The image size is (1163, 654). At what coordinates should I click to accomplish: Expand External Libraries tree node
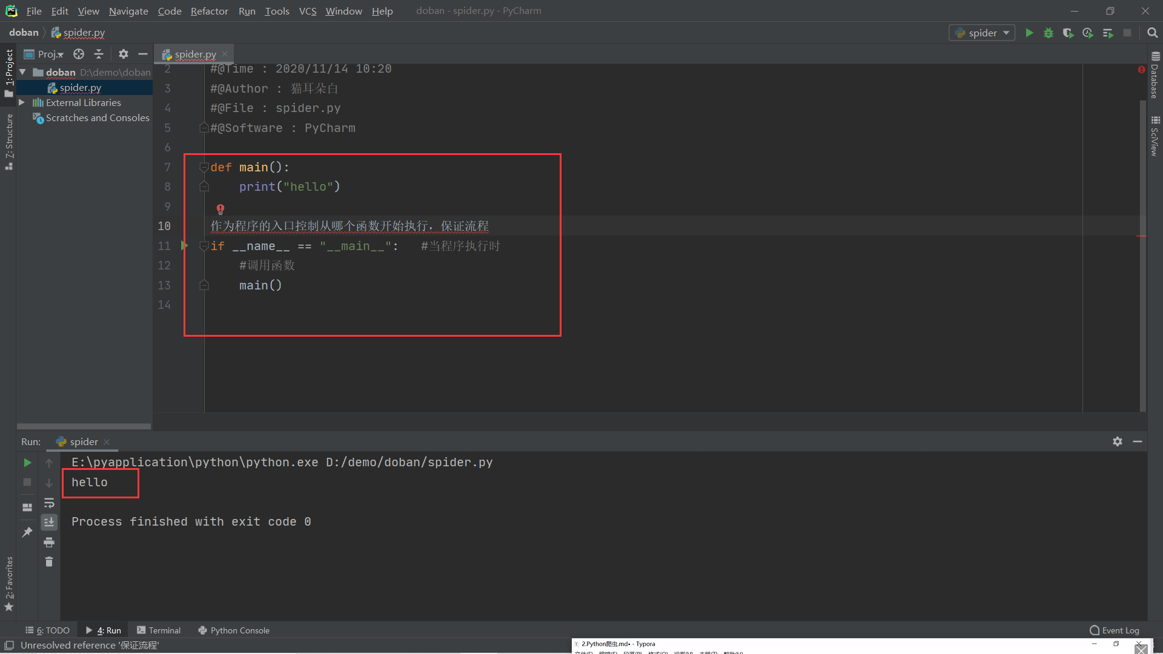click(22, 102)
